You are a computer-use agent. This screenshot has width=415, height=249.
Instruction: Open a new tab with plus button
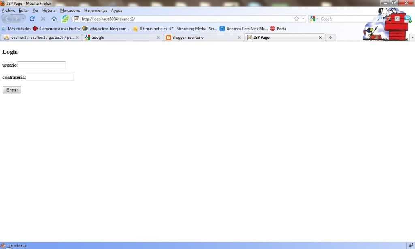[x=330, y=38]
